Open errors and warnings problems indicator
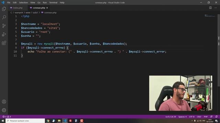Screen dimensions: 220x123 coord(7,117)
